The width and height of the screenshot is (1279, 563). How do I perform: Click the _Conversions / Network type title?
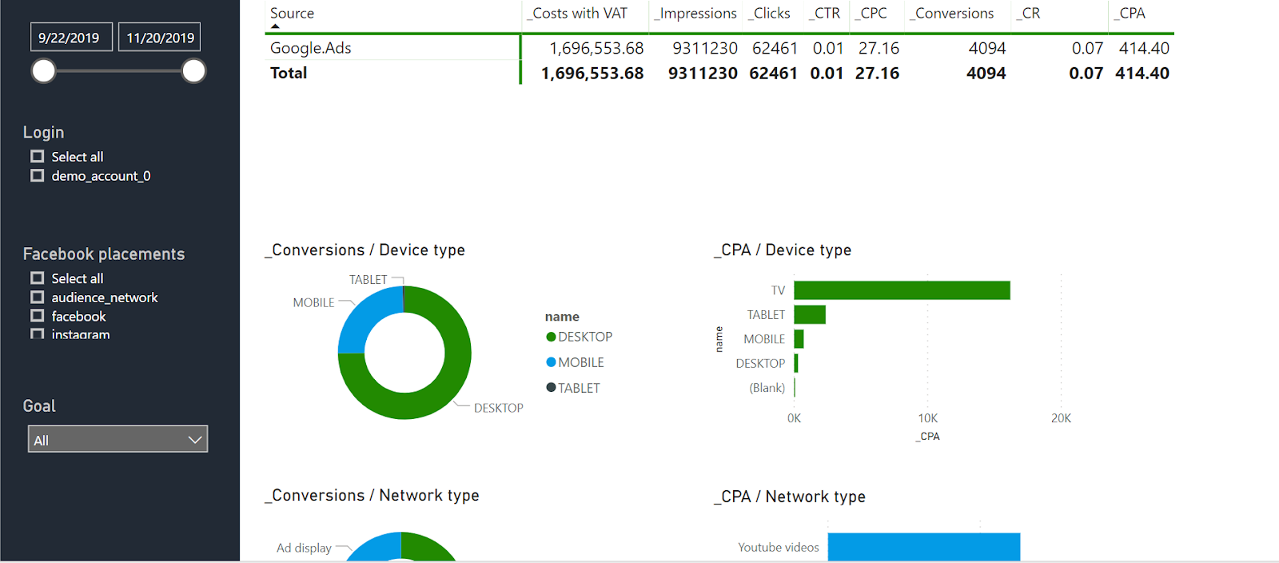[x=373, y=496]
